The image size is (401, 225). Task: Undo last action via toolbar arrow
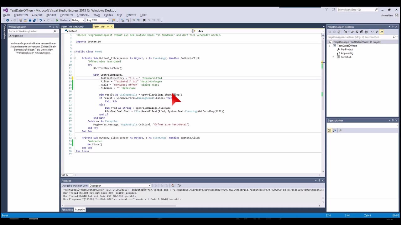pyautogui.click(x=41, y=20)
